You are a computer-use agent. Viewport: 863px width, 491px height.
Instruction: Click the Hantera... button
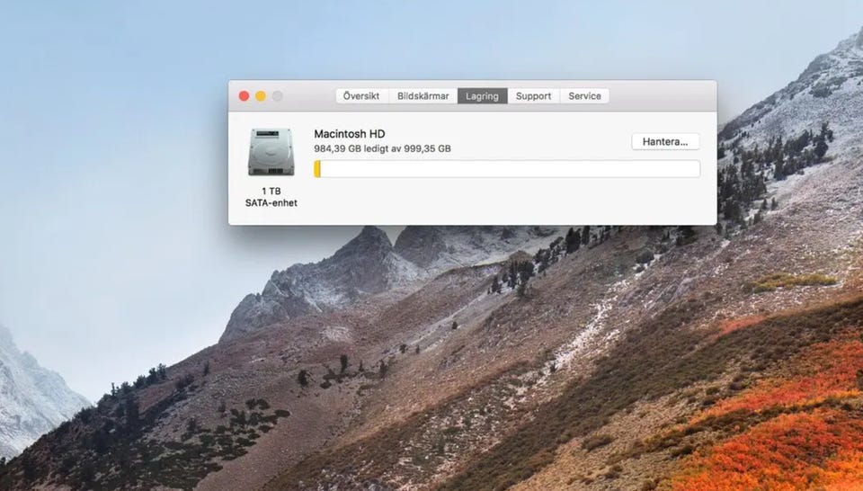coord(665,141)
